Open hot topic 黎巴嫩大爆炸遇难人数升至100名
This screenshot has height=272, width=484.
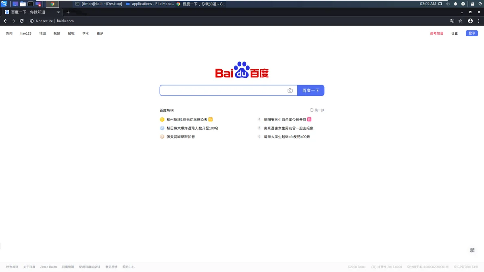(x=192, y=128)
